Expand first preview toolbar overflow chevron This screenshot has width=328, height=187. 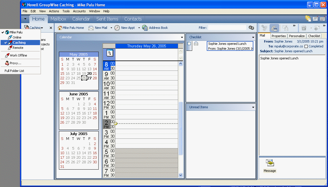(x=294, y=26)
